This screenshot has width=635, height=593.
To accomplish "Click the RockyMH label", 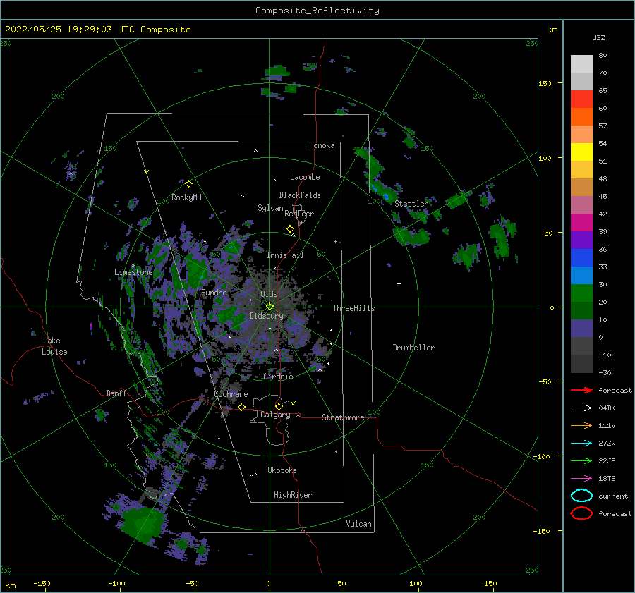I will coord(186,197).
